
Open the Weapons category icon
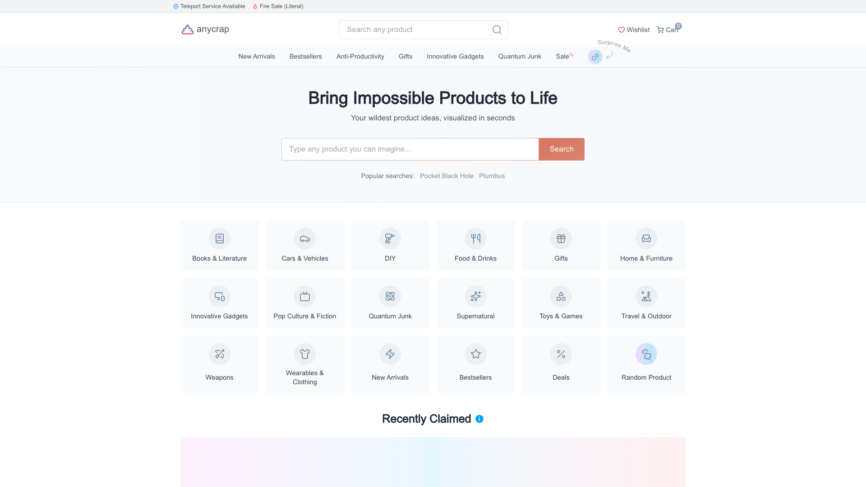[x=220, y=354]
